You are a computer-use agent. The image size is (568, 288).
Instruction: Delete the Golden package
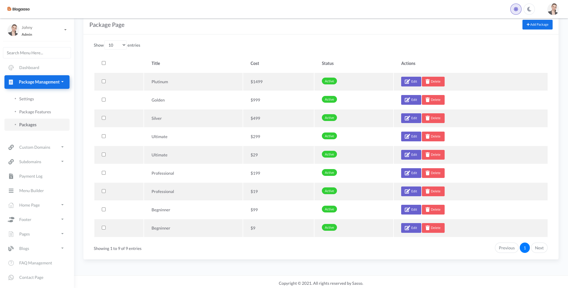click(433, 100)
